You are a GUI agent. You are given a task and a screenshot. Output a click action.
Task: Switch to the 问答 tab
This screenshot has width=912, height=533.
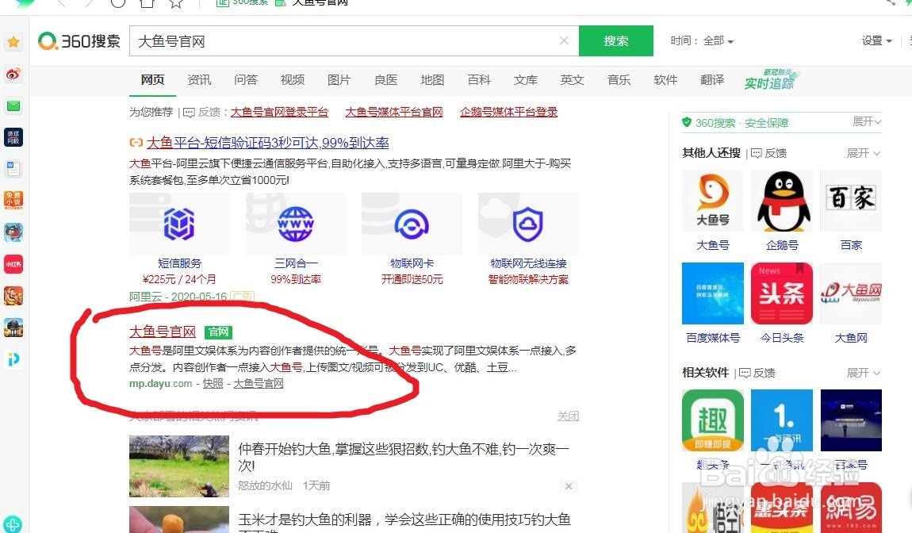tap(246, 80)
